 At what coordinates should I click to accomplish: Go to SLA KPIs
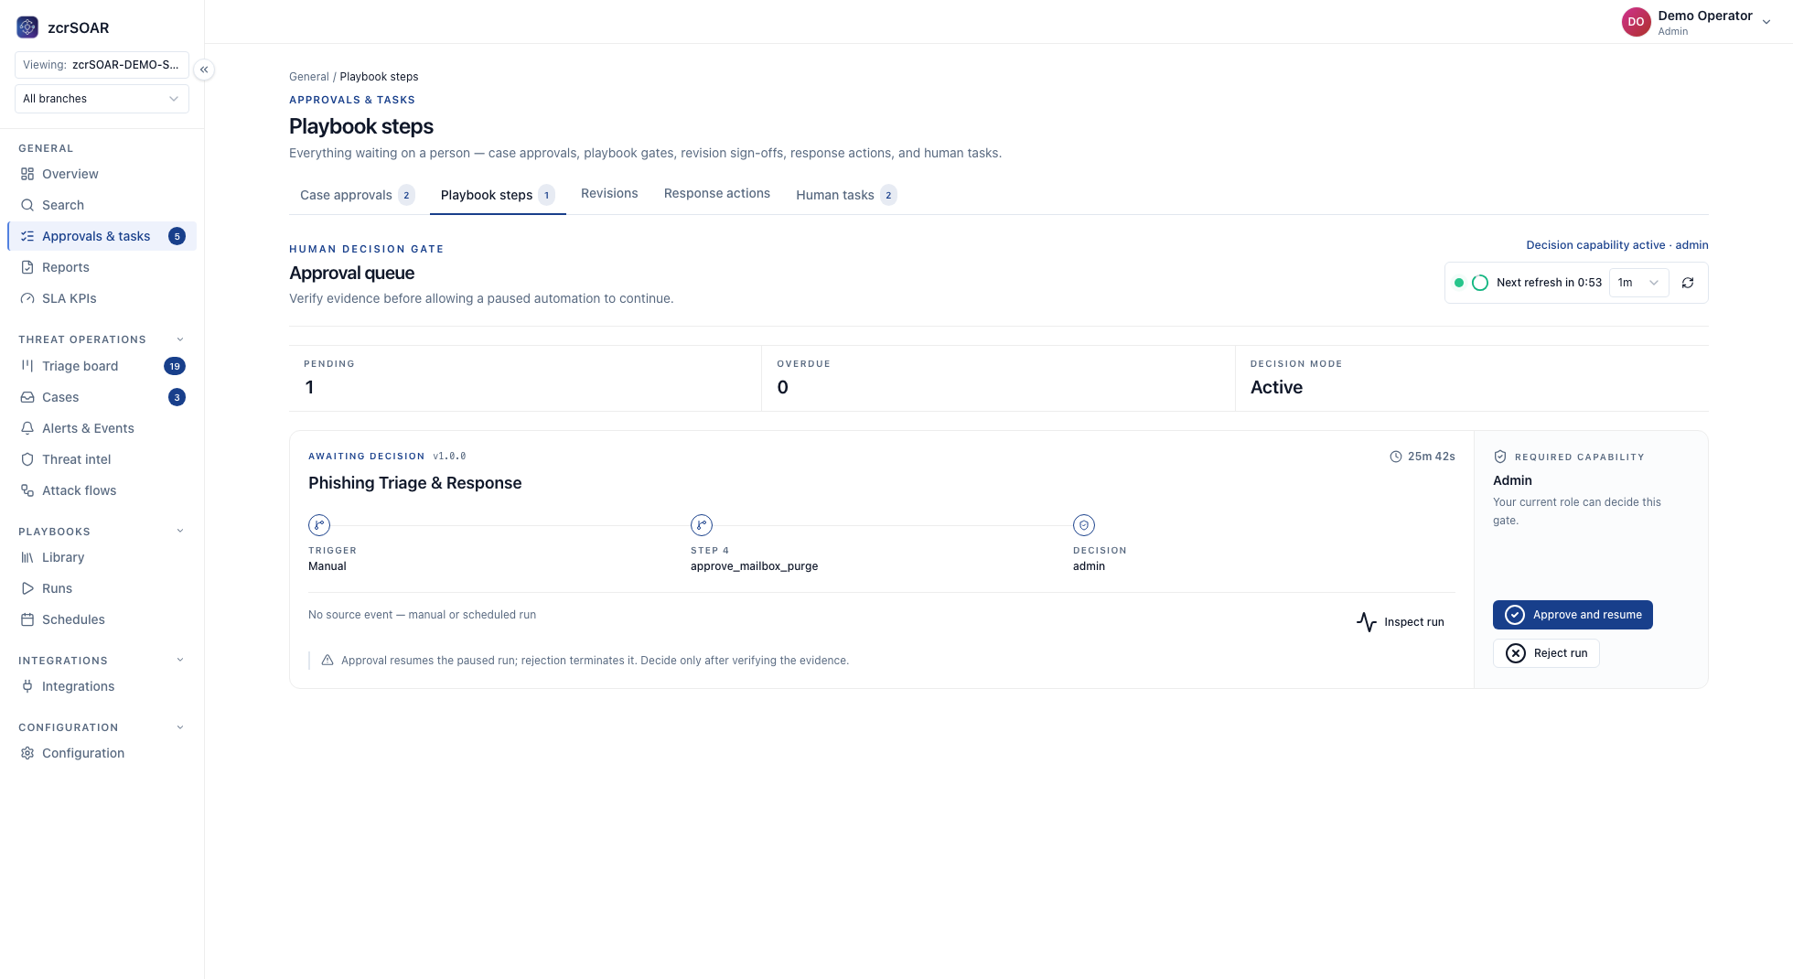pos(102,298)
